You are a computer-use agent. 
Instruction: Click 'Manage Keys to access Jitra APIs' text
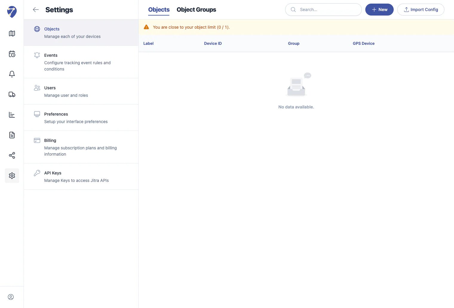pyautogui.click(x=76, y=180)
